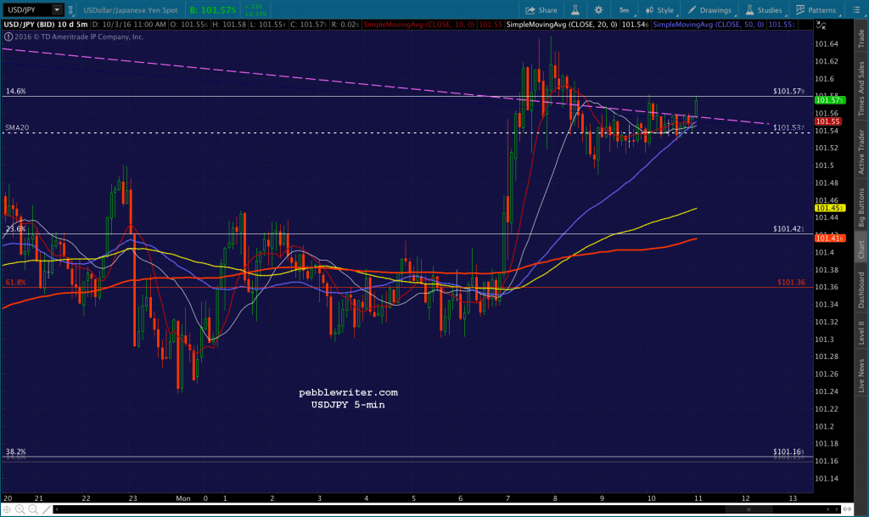869x517 pixels.
Task: Click the scrollbar left arrow
Action: click(57, 509)
